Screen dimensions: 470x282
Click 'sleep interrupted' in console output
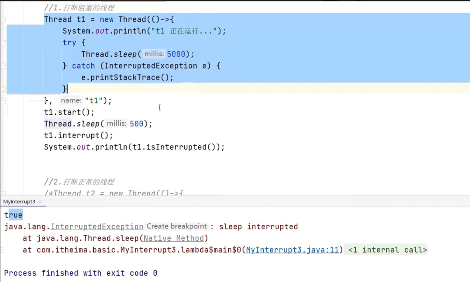(x=258, y=227)
